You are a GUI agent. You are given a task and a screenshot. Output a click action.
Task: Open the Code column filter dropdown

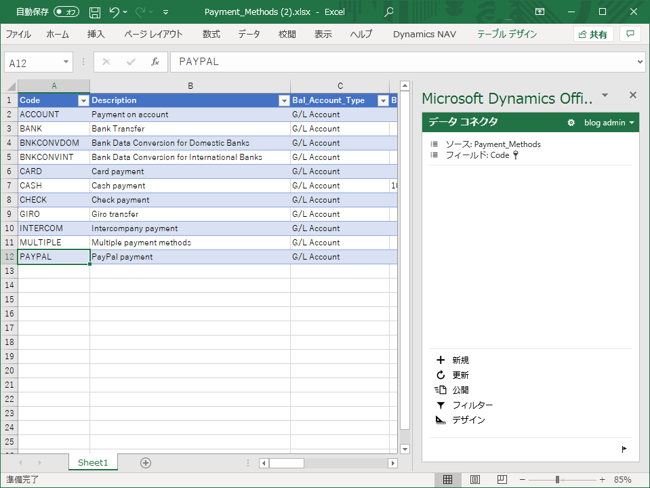[x=83, y=100]
